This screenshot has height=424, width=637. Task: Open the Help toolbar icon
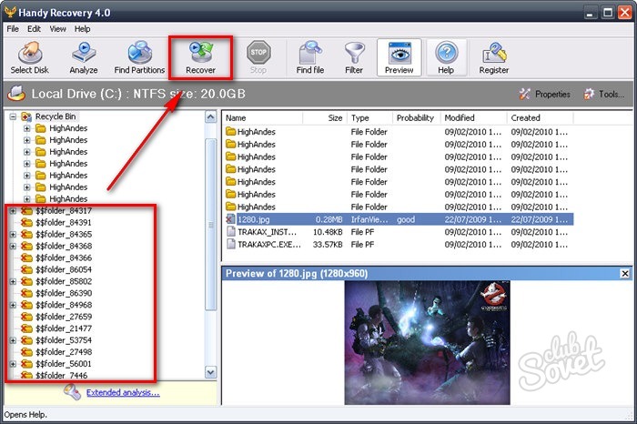[446, 57]
